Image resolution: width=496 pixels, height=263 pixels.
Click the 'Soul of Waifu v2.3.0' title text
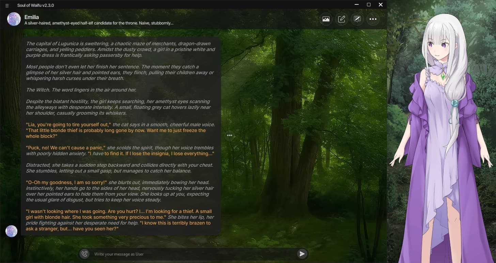point(35,5)
